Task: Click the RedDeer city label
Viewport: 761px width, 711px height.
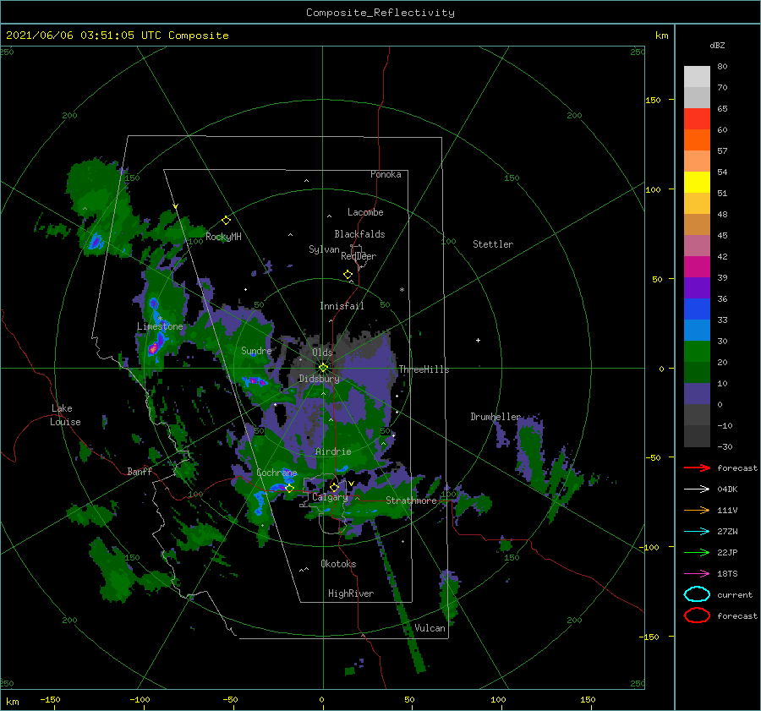Action: tap(359, 256)
